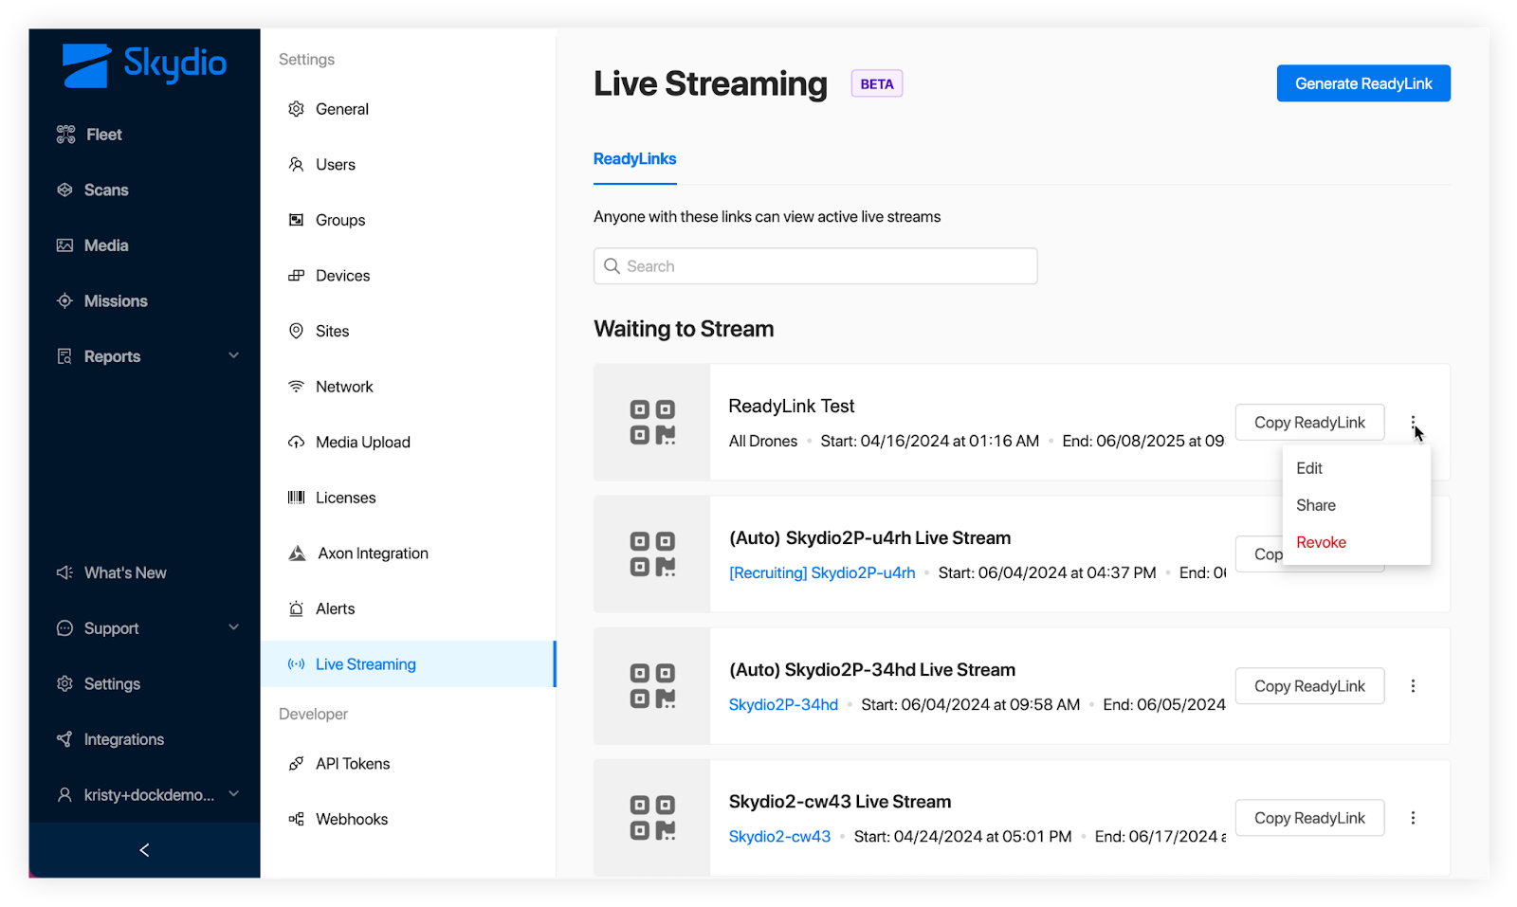Open the Axon Integration settings
The height and width of the screenshot is (907, 1517).
coord(372,553)
